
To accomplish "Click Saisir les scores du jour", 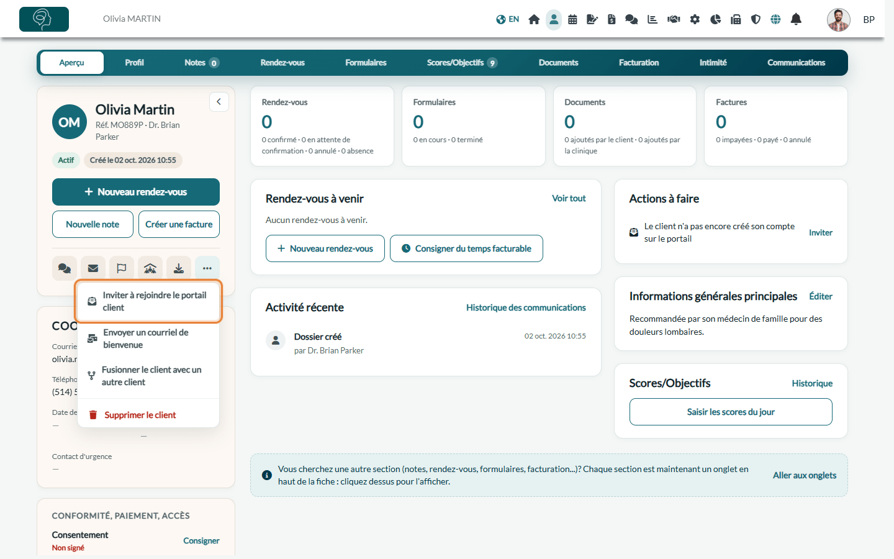I will [731, 412].
